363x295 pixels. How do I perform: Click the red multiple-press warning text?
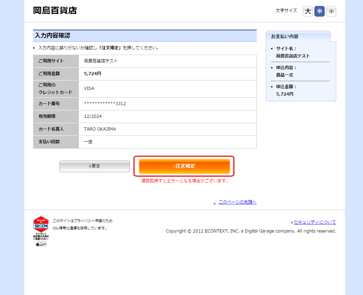click(x=185, y=181)
